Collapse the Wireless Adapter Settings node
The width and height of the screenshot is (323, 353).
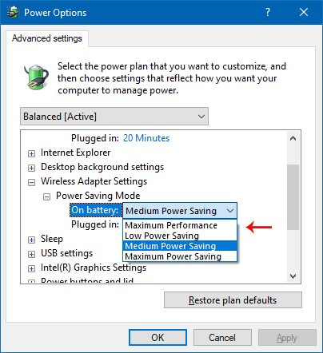pos(31,182)
